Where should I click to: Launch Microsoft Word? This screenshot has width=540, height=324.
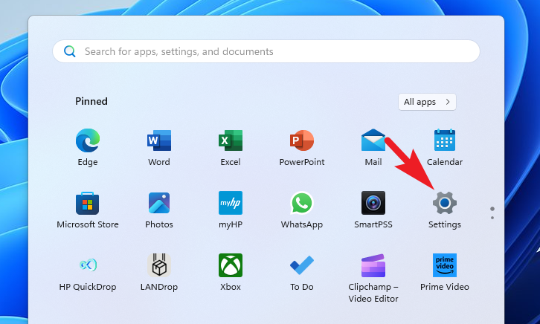pyautogui.click(x=159, y=140)
